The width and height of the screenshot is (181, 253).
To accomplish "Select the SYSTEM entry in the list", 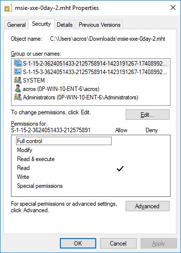I will (x=91, y=81).
